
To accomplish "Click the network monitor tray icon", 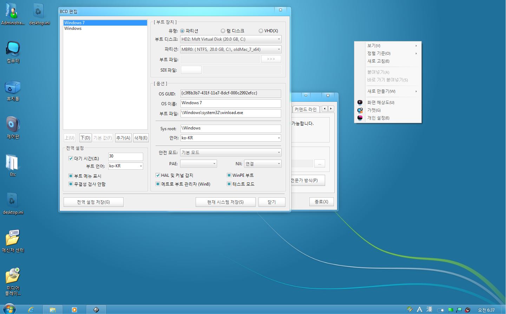I will pyautogui.click(x=459, y=310).
